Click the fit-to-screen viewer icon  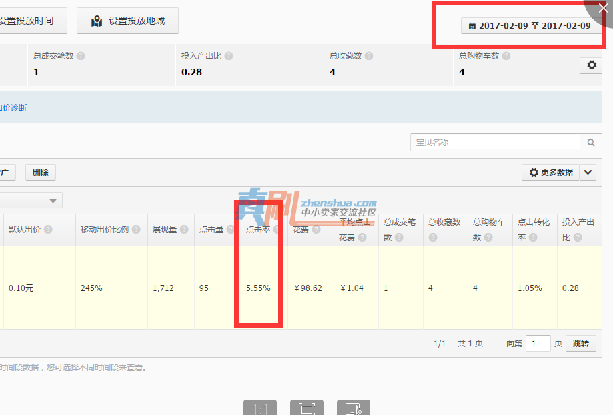click(x=307, y=408)
